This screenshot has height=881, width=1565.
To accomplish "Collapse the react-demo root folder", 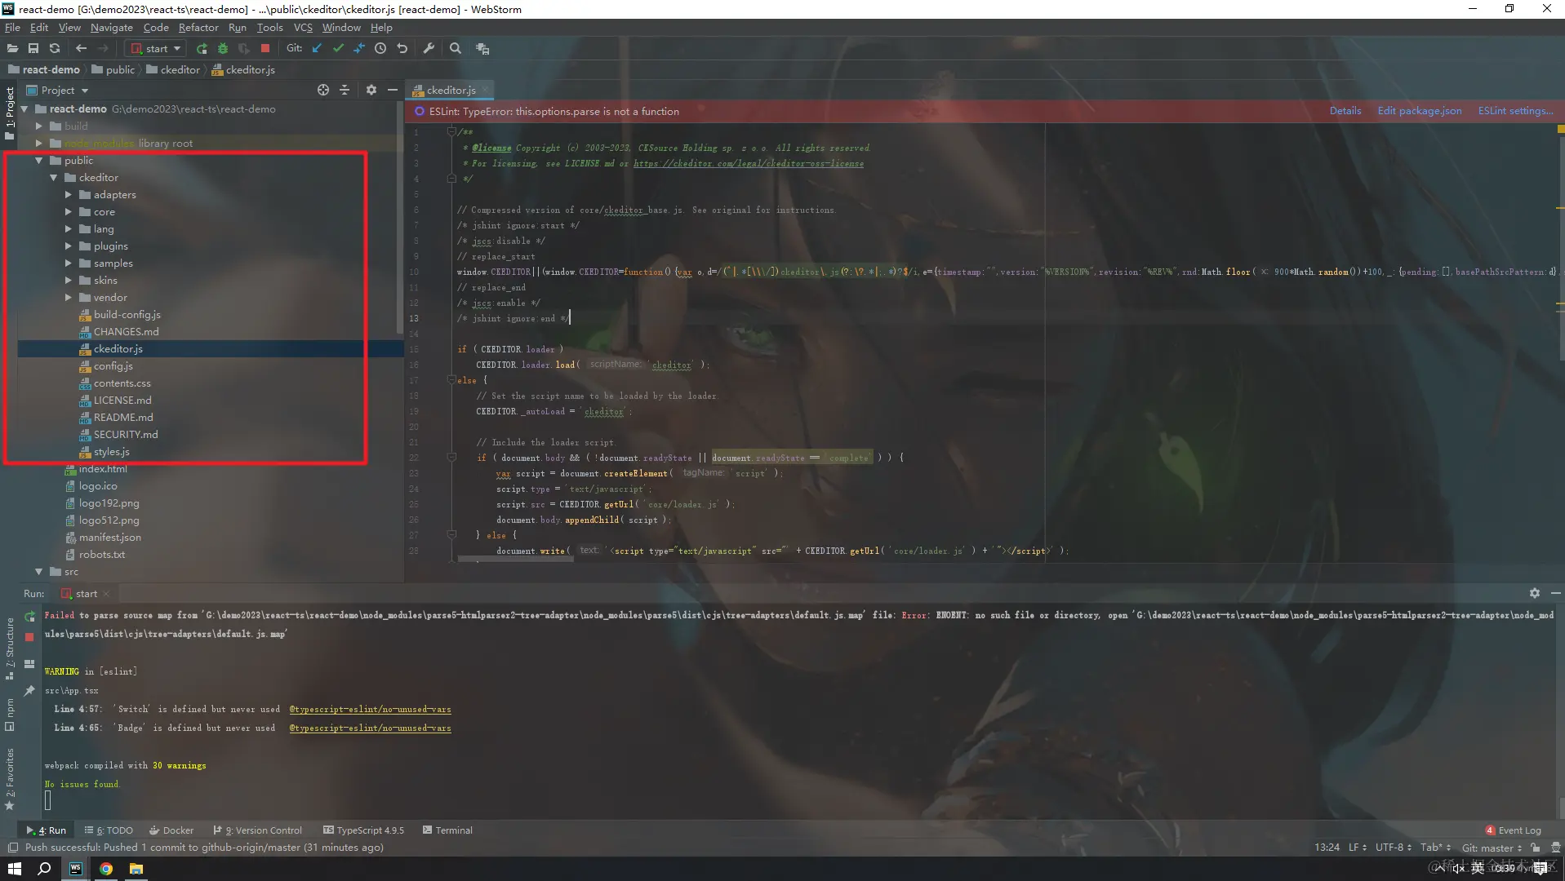I will coord(24,108).
